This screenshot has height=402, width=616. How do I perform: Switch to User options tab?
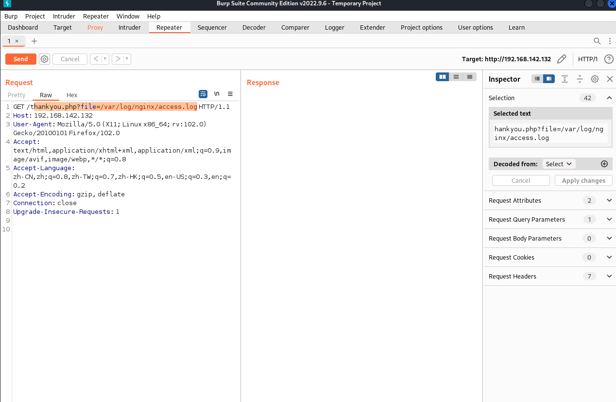(x=476, y=27)
